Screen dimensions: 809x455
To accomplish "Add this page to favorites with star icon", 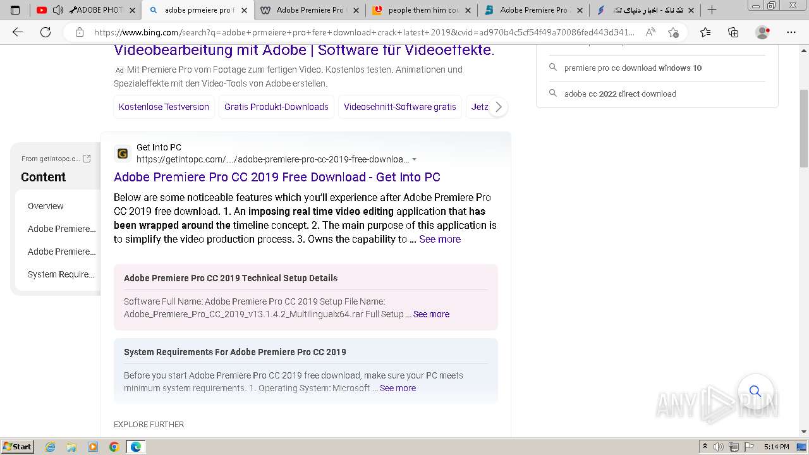I will pos(673,32).
